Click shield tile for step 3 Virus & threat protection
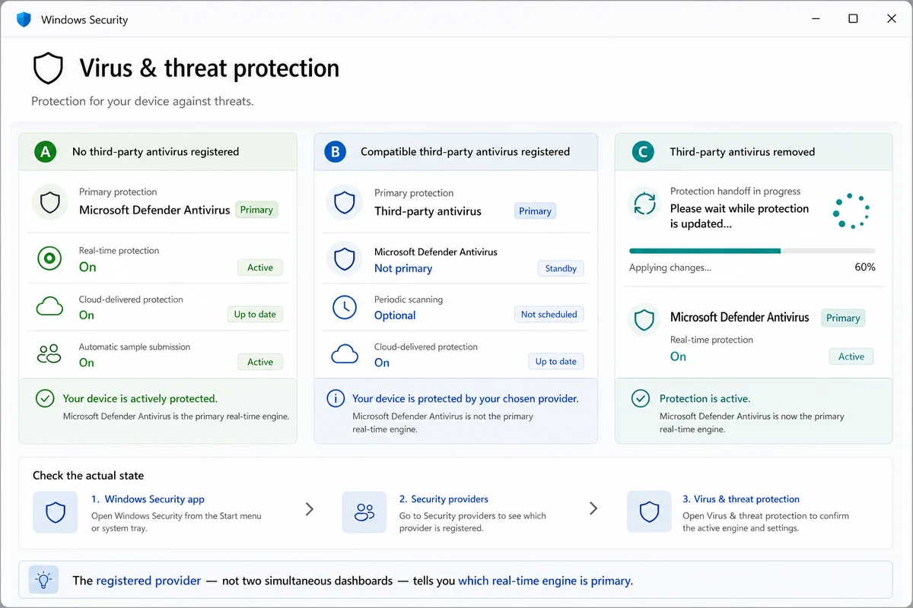Viewport: 913px width, 608px height. point(649,512)
